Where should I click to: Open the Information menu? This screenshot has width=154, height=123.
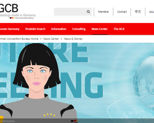[x=59, y=29]
